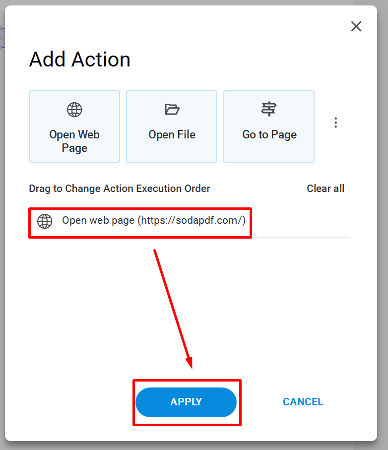Clear all actions from the list
The height and width of the screenshot is (450, 388).
tap(325, 189)
